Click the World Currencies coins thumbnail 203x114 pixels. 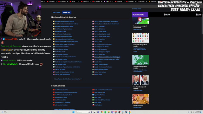(x=141, y=99)
